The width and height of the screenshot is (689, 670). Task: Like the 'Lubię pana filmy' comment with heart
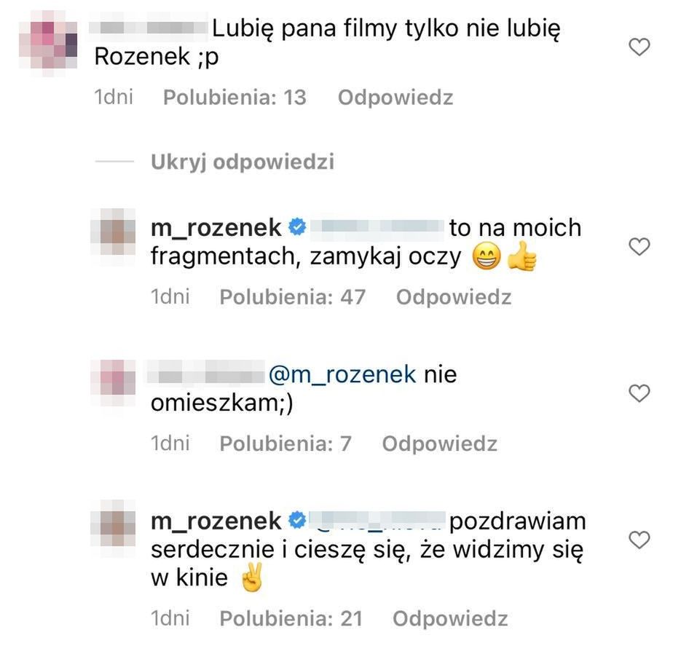[x=639, y=47]
